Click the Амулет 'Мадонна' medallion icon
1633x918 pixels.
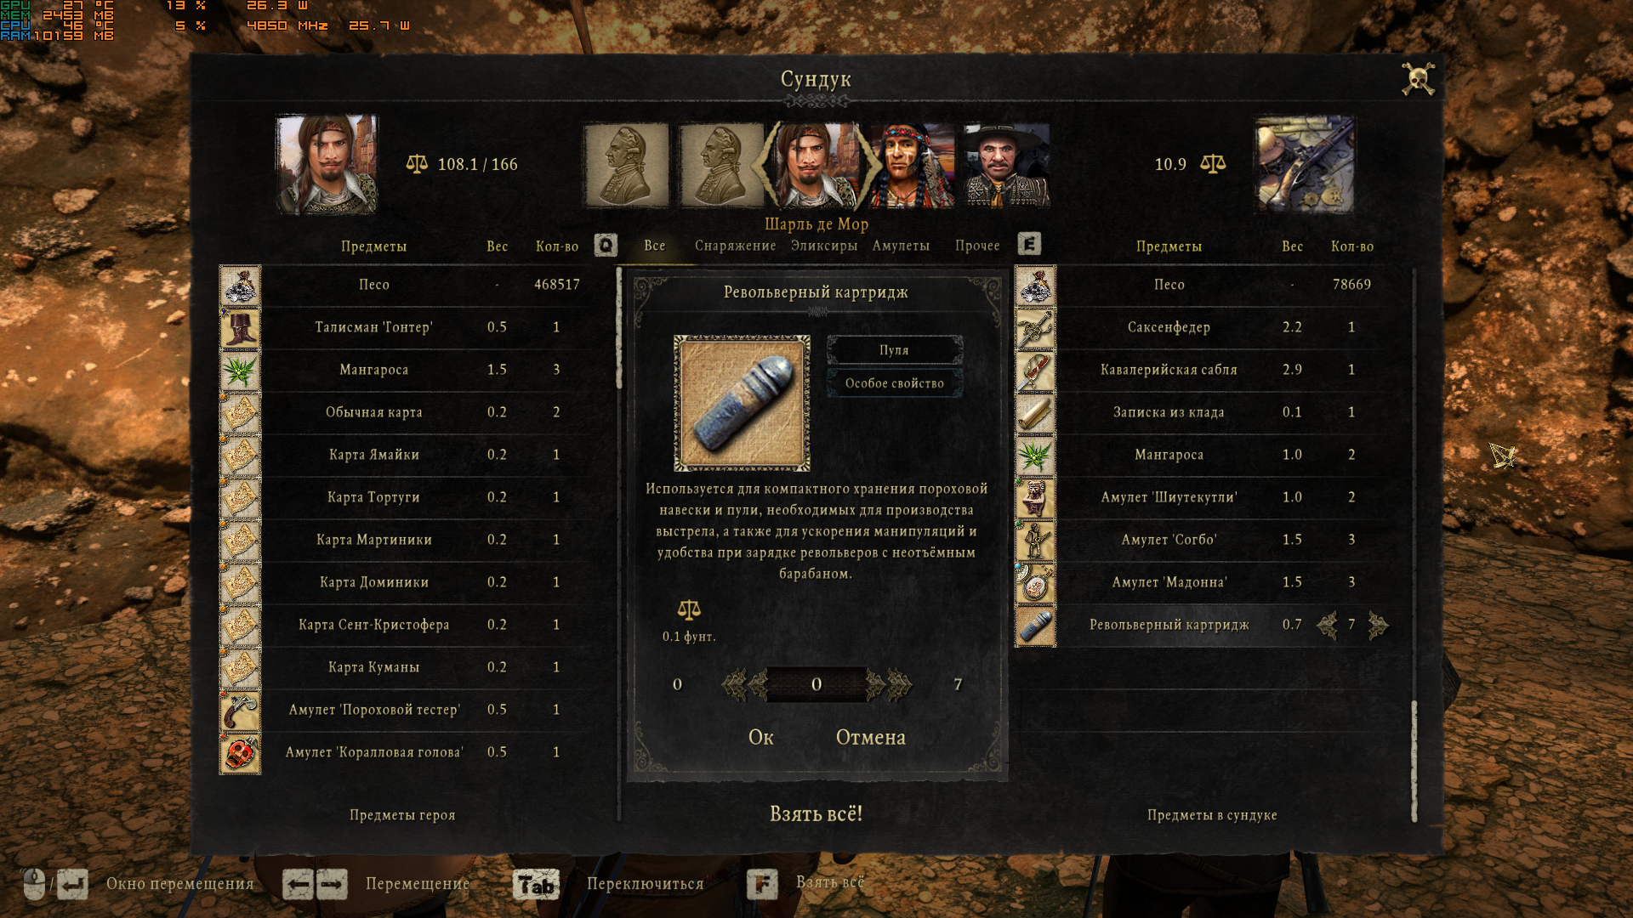click(1035, 583)
